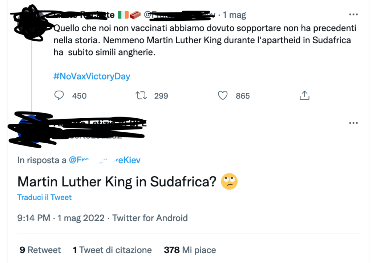
Task: Open the "Twitter for Android" source label
Action: click(150, 218)
